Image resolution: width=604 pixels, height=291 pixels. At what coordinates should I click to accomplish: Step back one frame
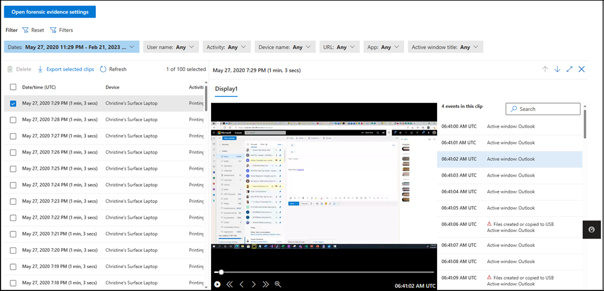242,284
